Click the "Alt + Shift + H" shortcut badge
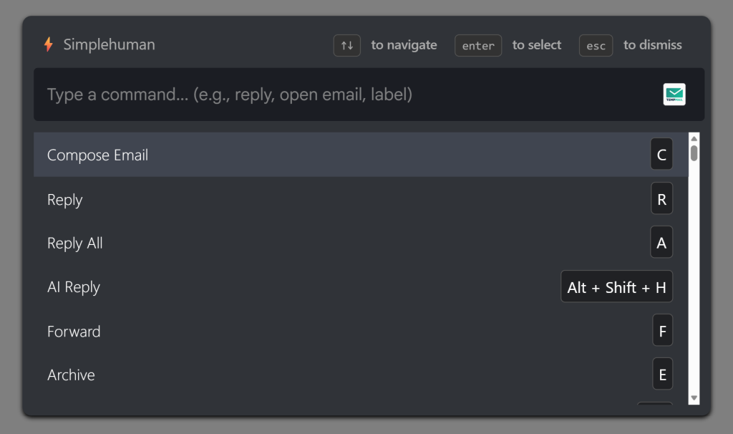The height and width of the screenshot is (434, 733). [x=616, y=286]
